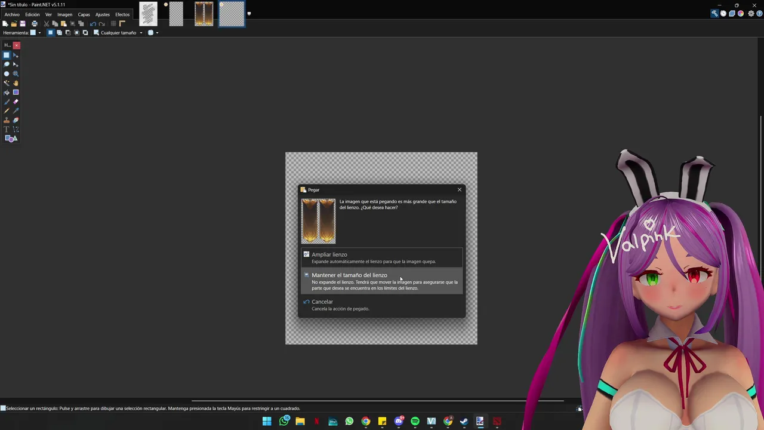Select the Paint Bucket tool
764x430 pixels.
coord(7,92)
